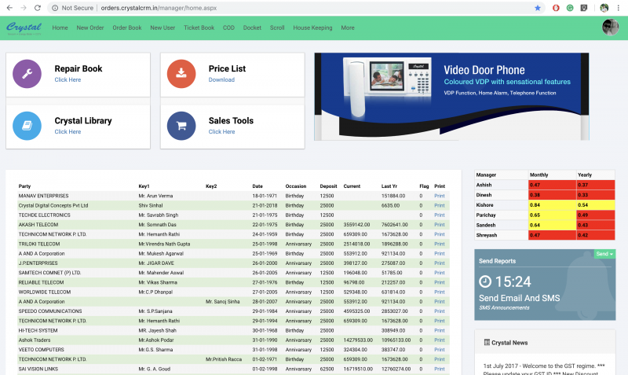Image resolution: width=628 pixels, height=375 pixels.
Task: Reload the page with refresh icon
Action: [x=37, y=8]
